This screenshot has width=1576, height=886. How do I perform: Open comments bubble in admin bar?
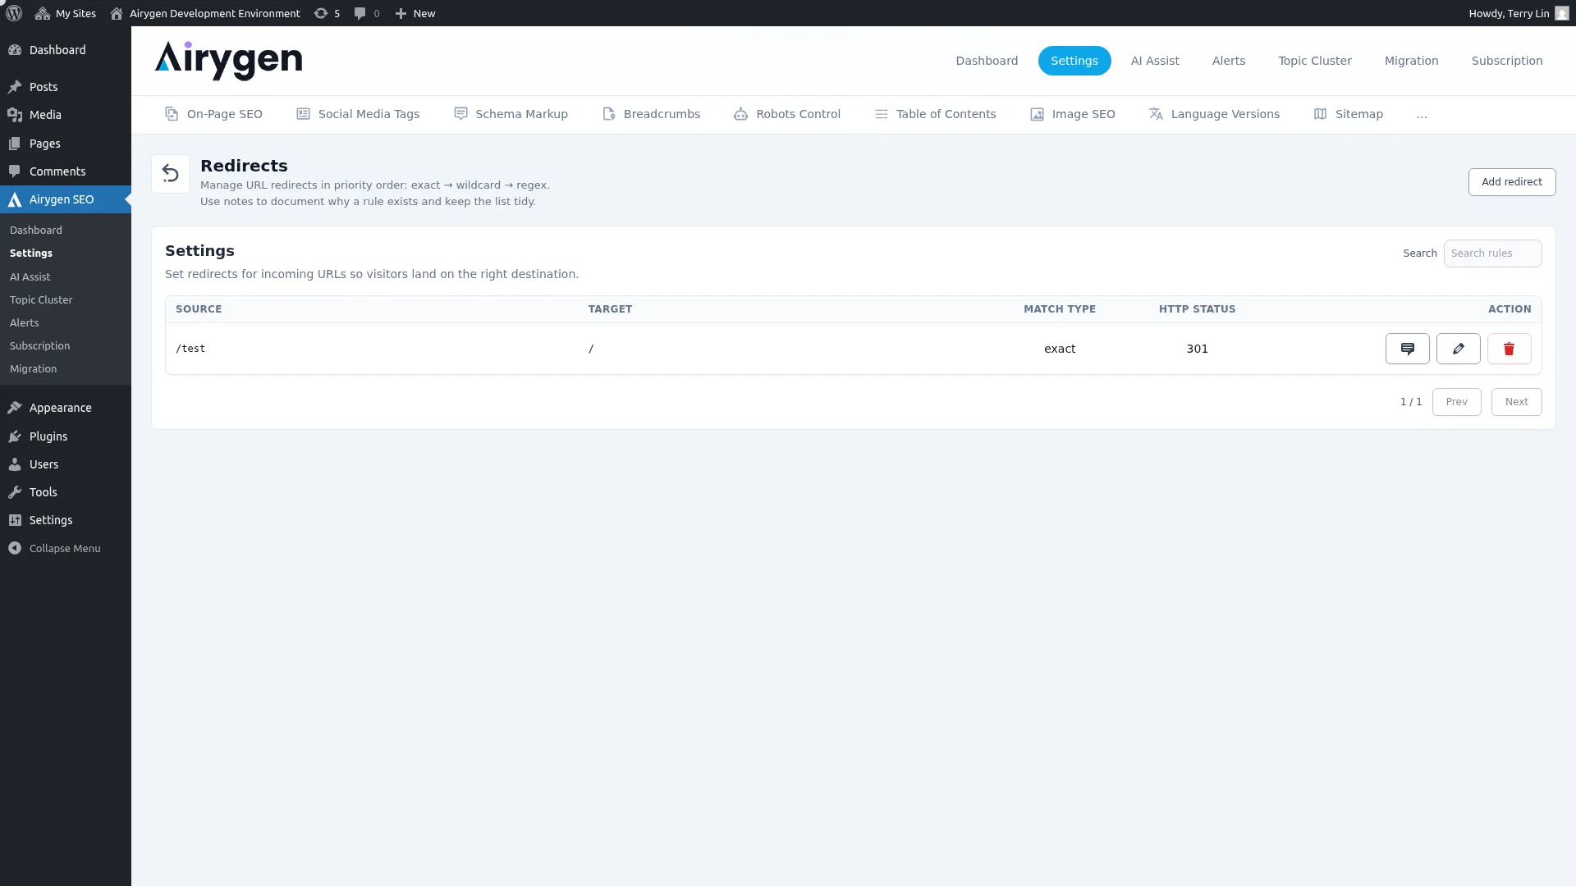point(367,13)
